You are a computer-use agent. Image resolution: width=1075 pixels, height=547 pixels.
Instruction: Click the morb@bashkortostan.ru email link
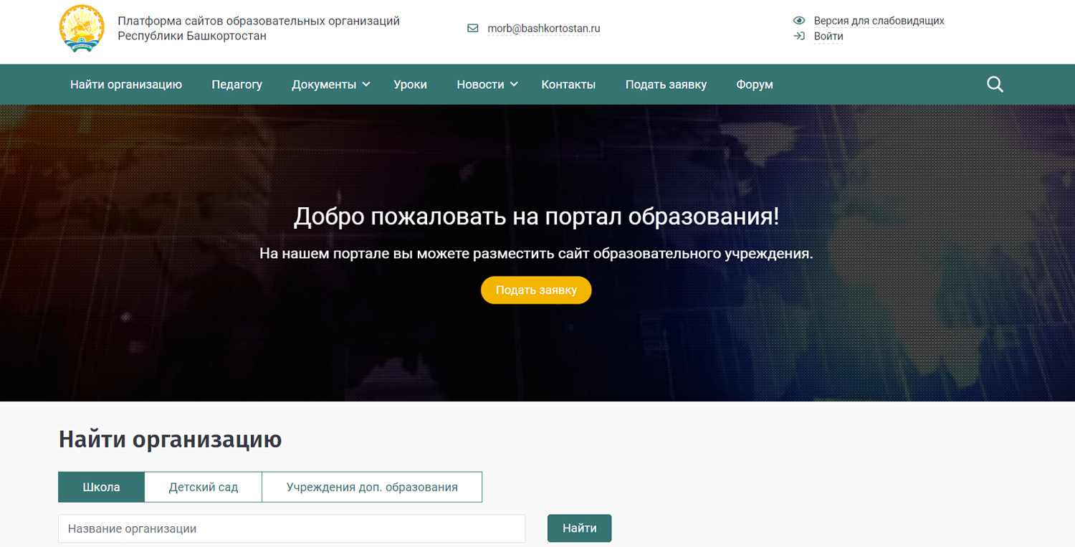point(543,29)
